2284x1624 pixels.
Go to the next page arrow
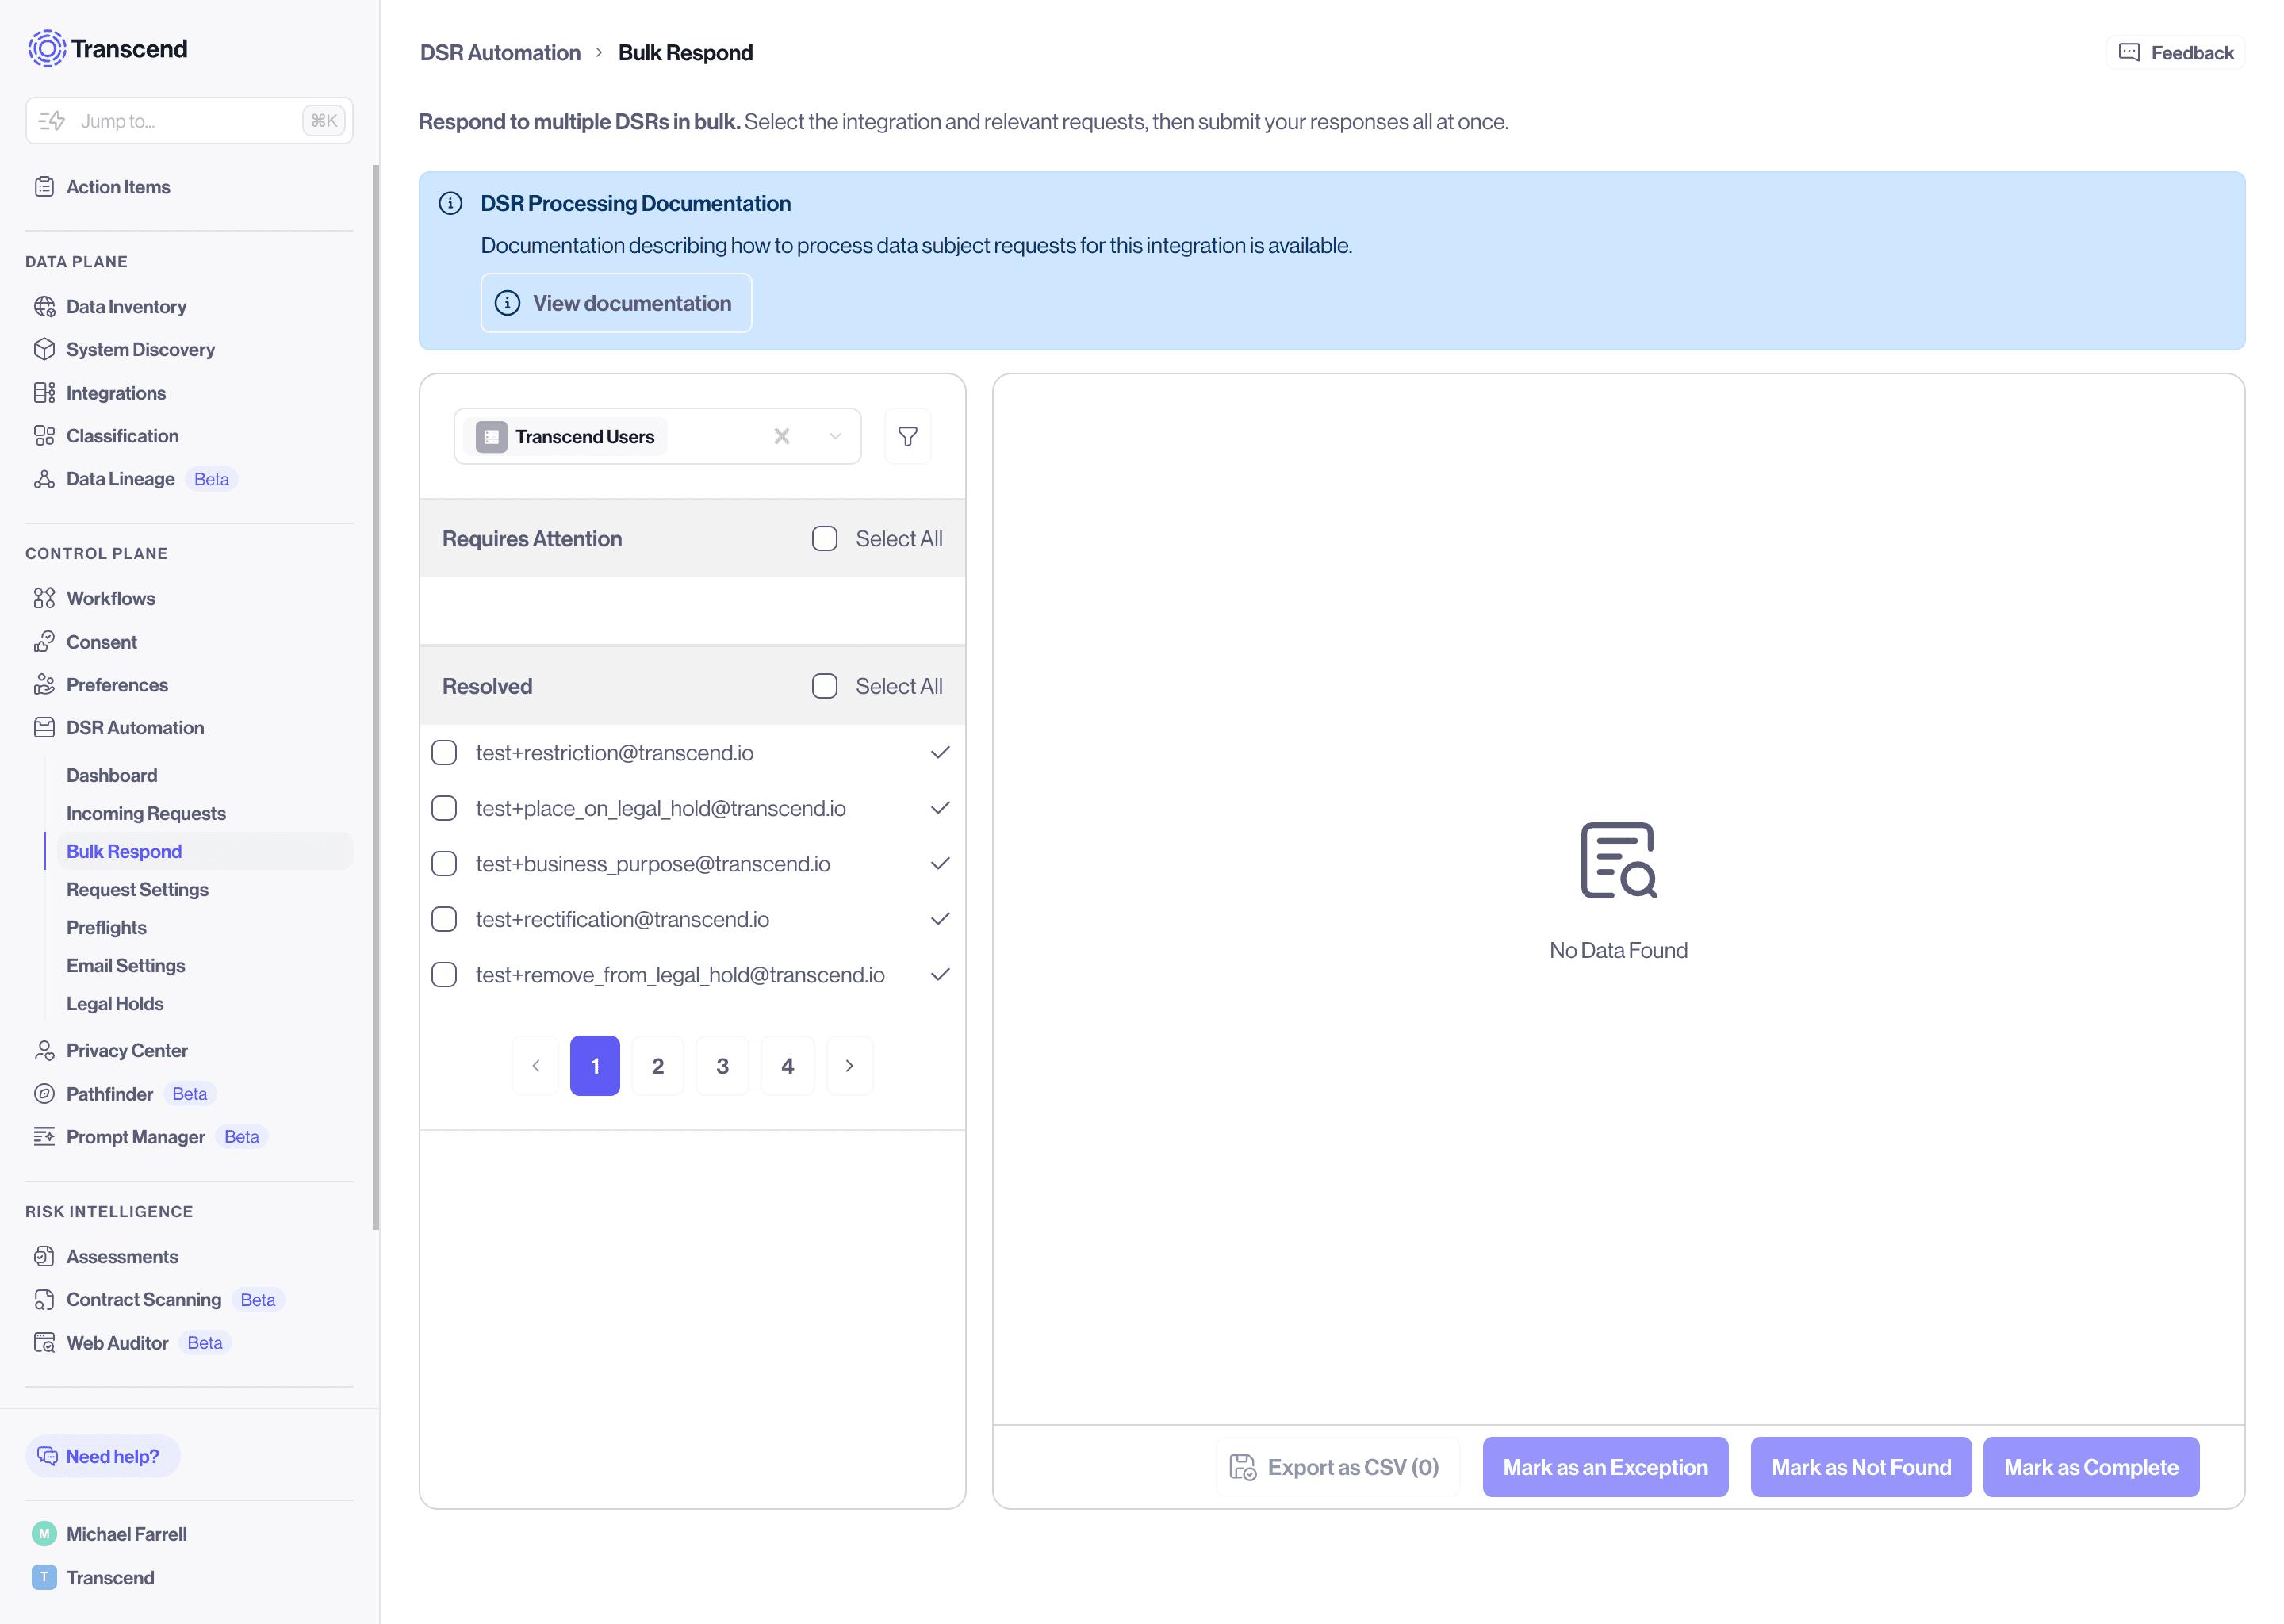coord(849,1066)
